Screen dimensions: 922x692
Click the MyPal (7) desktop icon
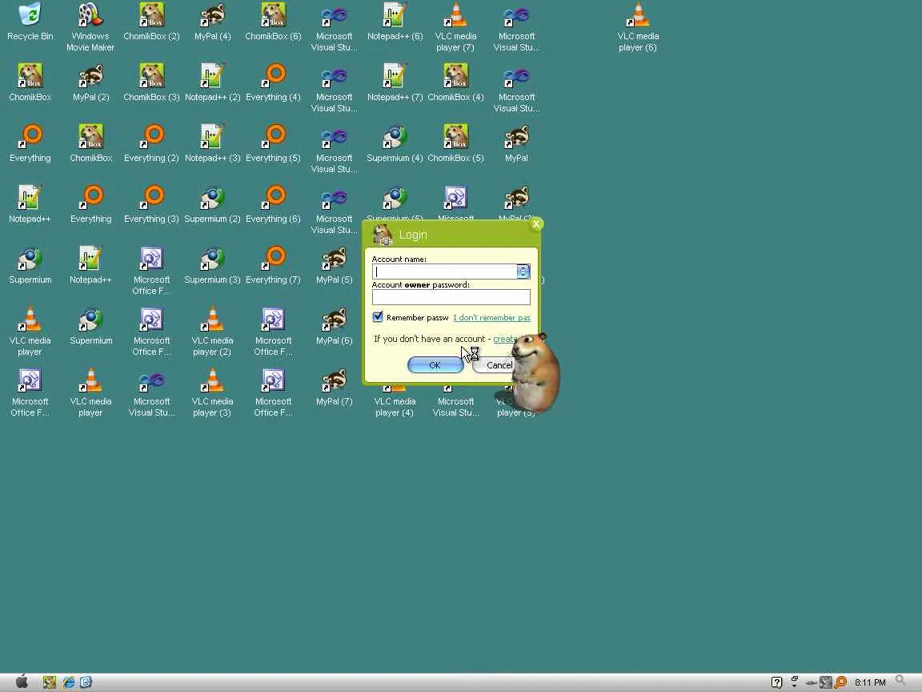pos(334,388)
